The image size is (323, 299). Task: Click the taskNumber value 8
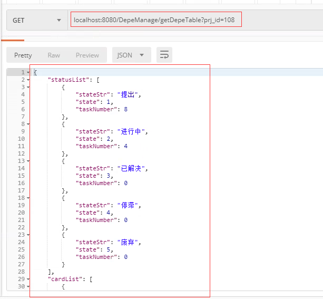(125, 109)
